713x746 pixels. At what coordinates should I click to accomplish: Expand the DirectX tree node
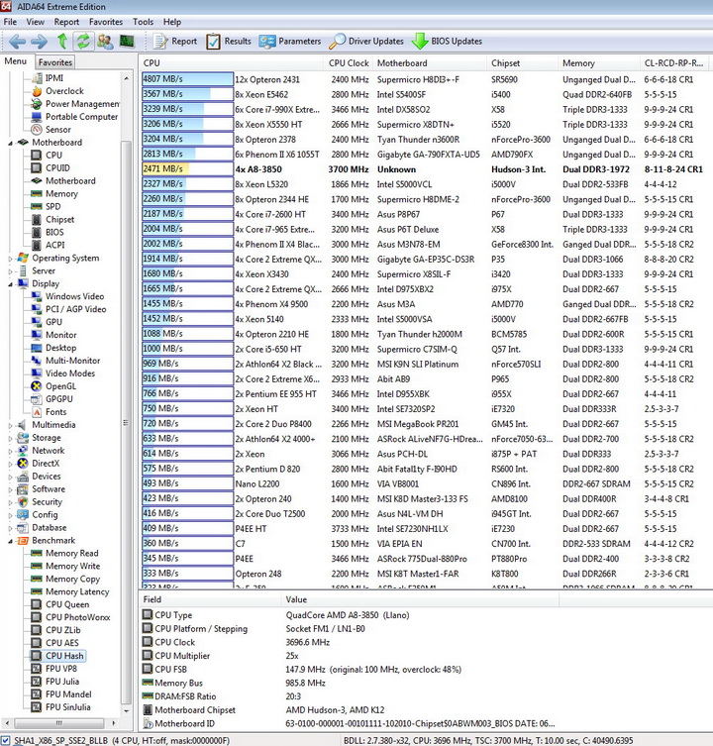tap(11, 464)
